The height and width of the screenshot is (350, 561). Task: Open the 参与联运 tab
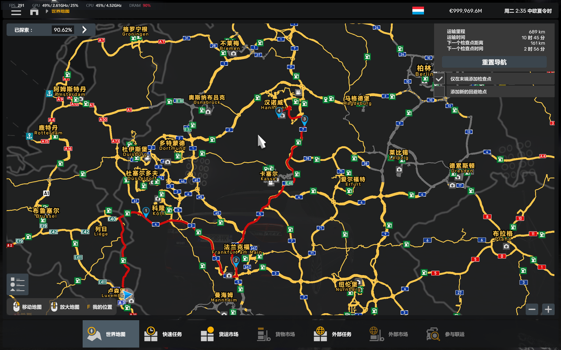[x=450, y=334]
